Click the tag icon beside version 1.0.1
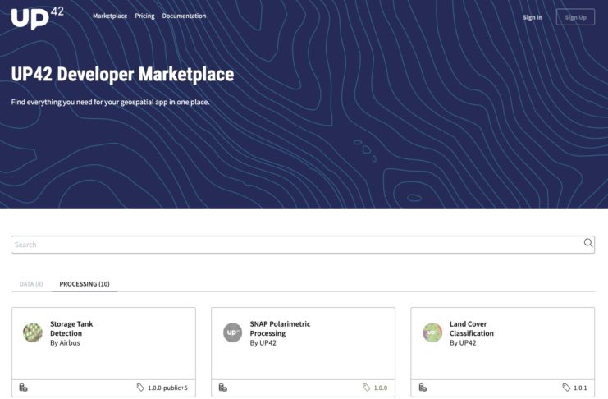 tap(566, 388)
